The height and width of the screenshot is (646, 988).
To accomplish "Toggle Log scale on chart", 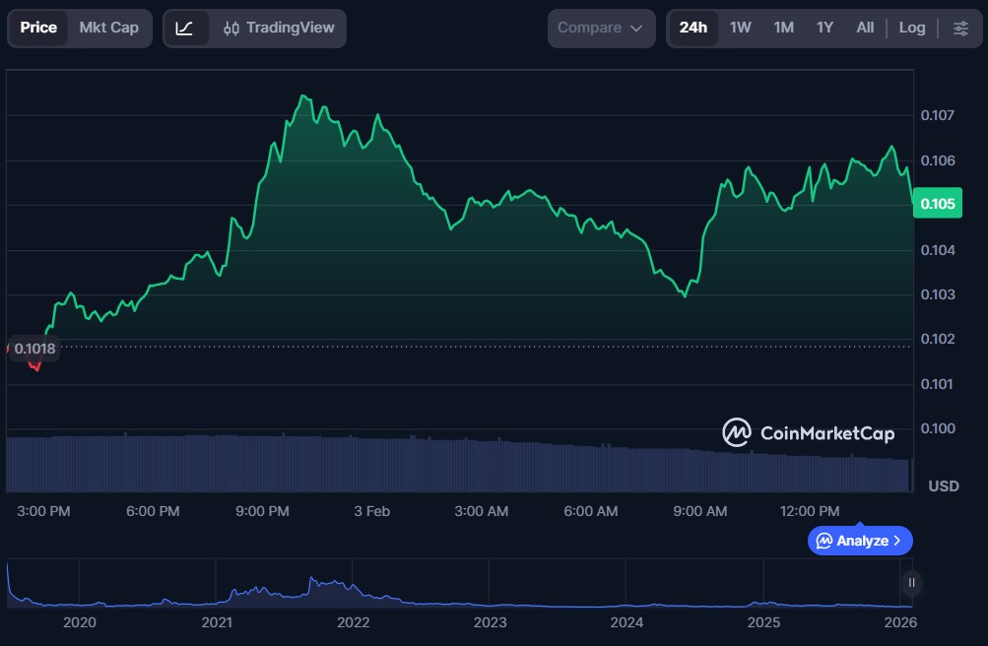I will click(912, 28).
